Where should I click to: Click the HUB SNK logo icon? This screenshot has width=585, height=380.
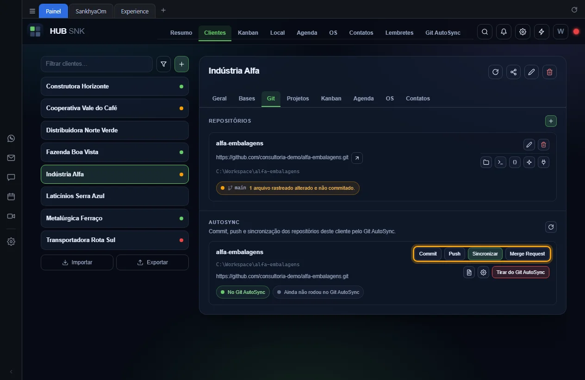click(x=35, y=31)
